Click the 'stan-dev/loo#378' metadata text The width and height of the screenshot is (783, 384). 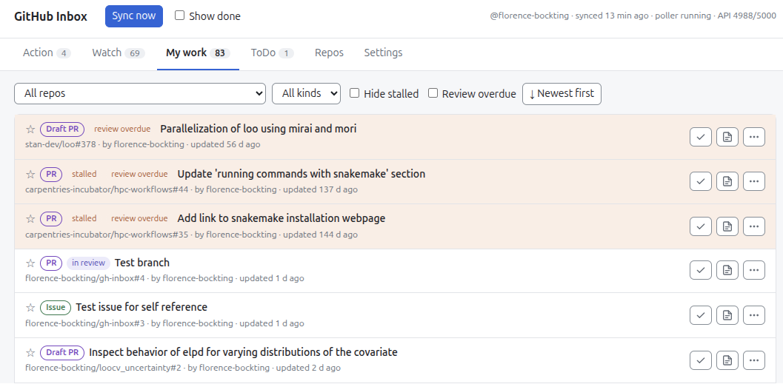(x=61, y=144)
